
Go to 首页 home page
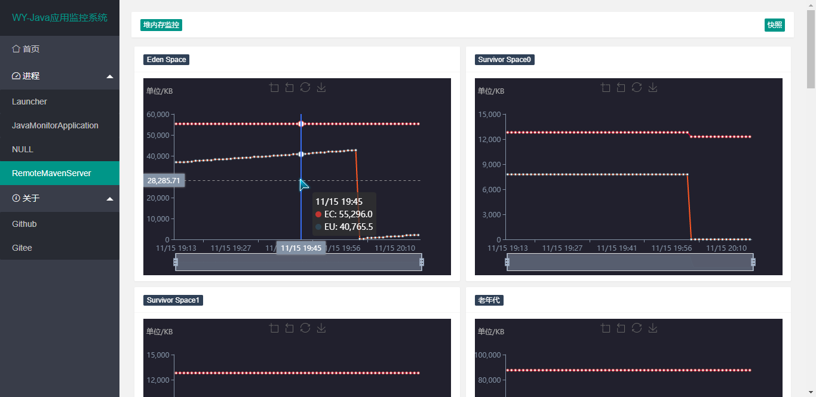60,49
